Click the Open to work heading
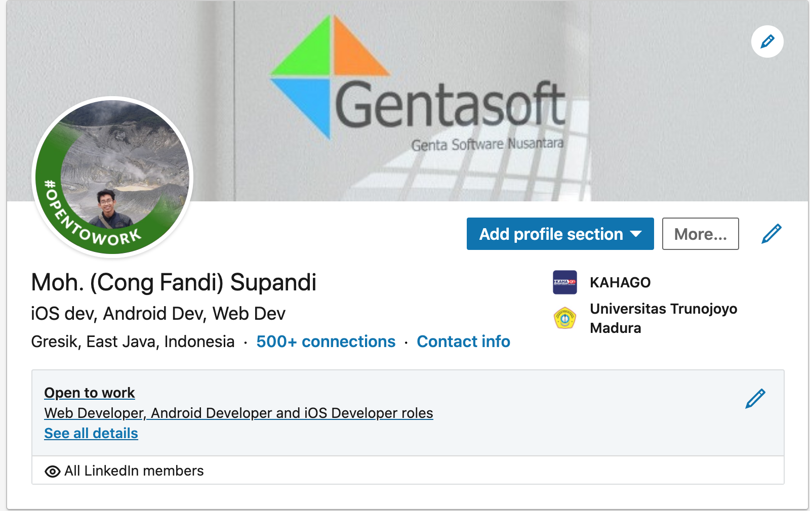 coord(90,393)
